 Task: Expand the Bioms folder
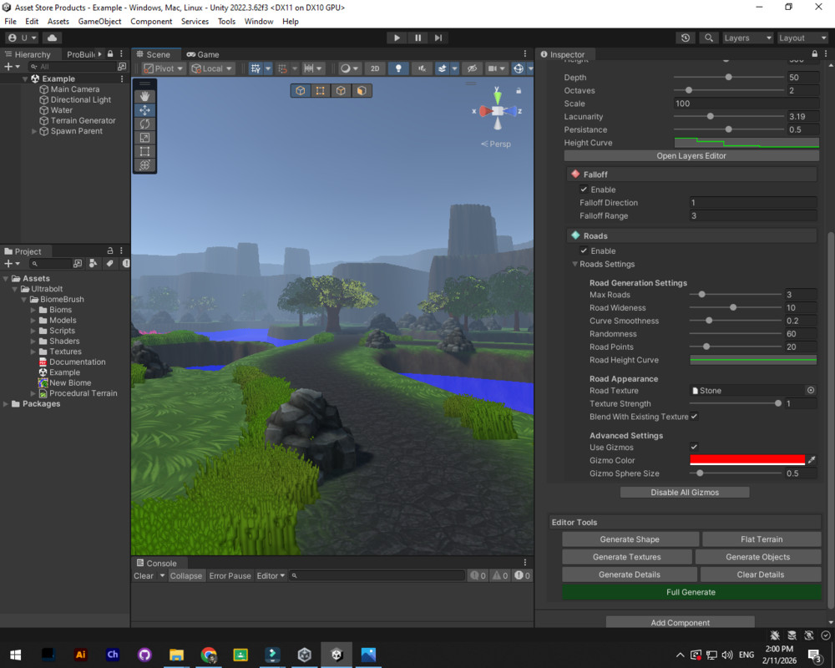coord(33,310)
